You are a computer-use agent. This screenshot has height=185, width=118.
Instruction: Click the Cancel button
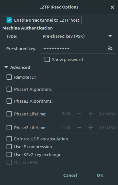[x=70, y=175]
